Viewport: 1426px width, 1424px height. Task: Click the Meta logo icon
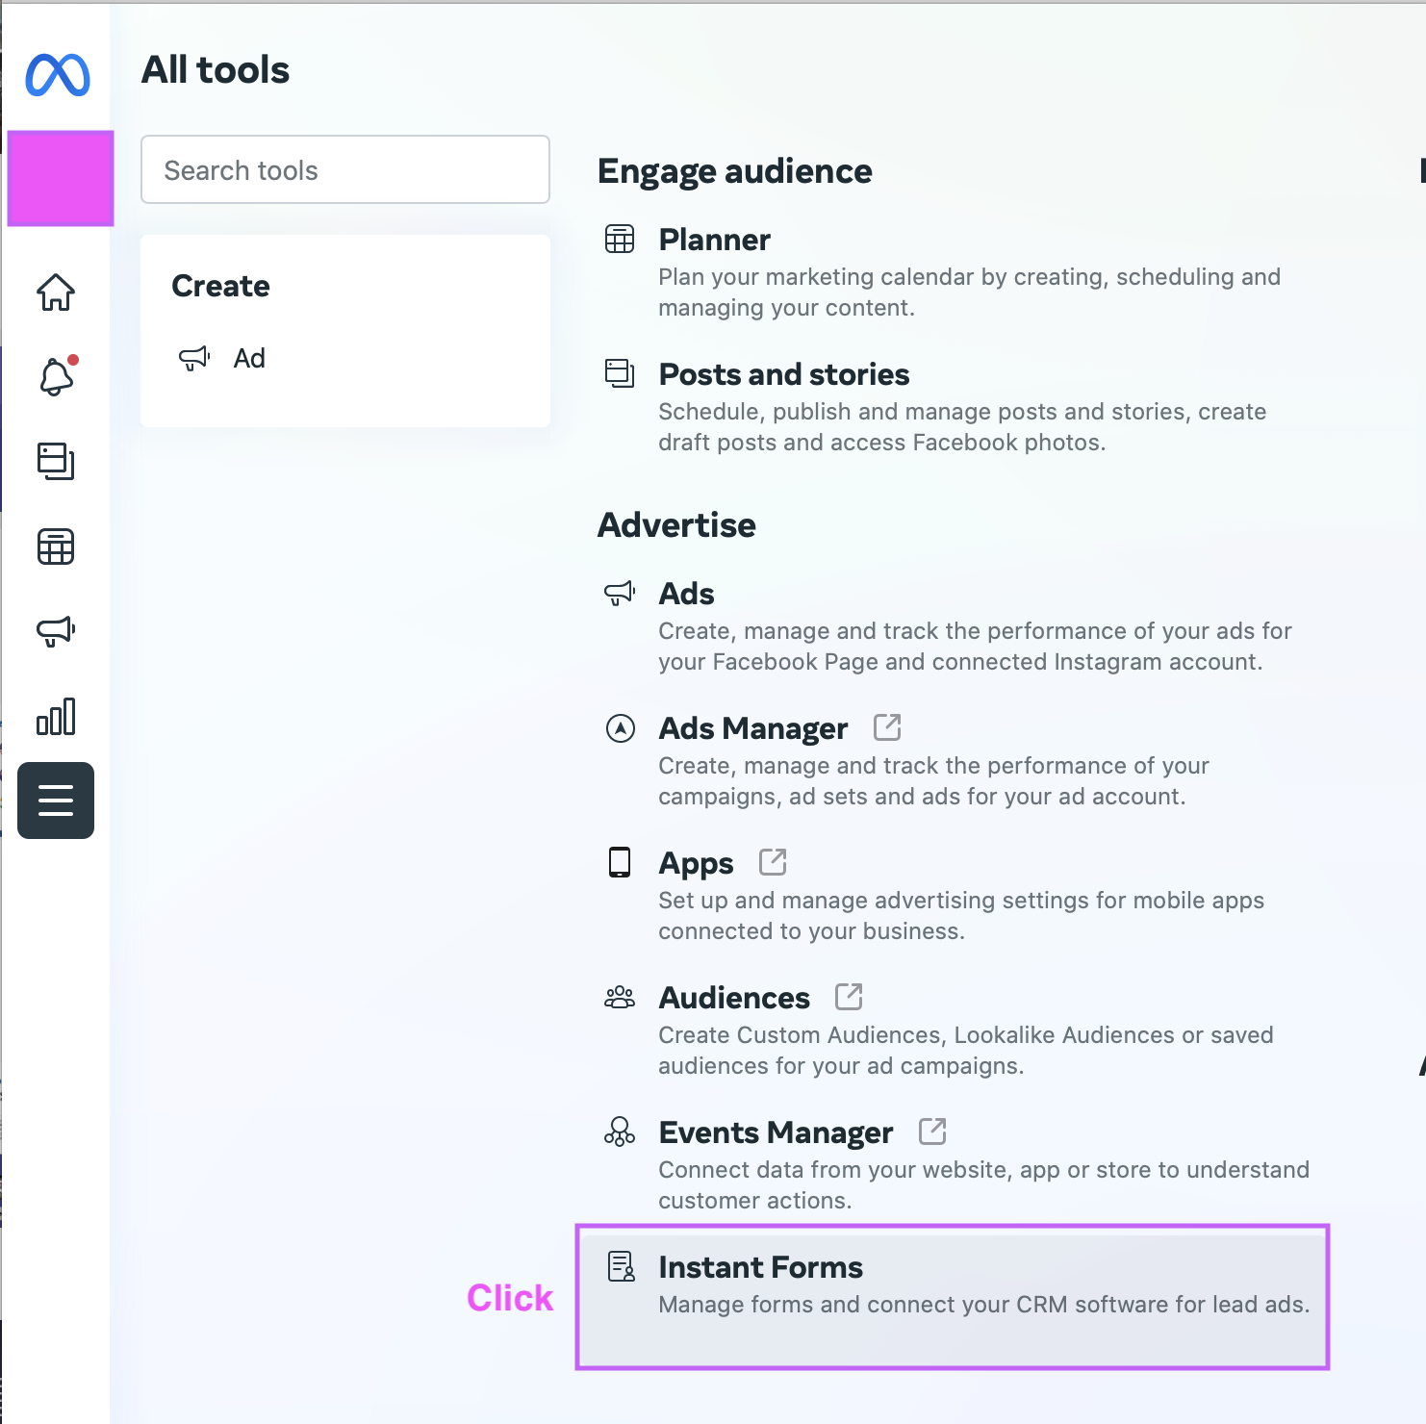[x=58, y=75]
